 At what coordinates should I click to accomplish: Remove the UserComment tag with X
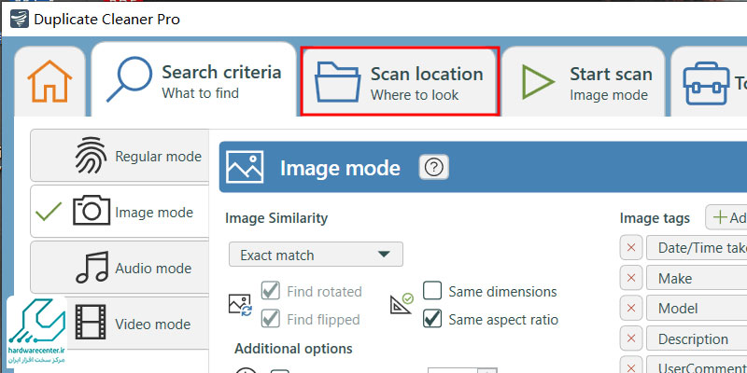click(631, 365)
